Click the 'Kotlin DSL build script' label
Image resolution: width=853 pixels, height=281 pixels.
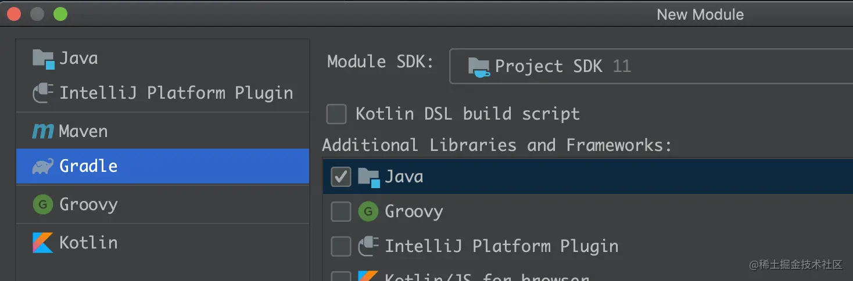[468, 114]
